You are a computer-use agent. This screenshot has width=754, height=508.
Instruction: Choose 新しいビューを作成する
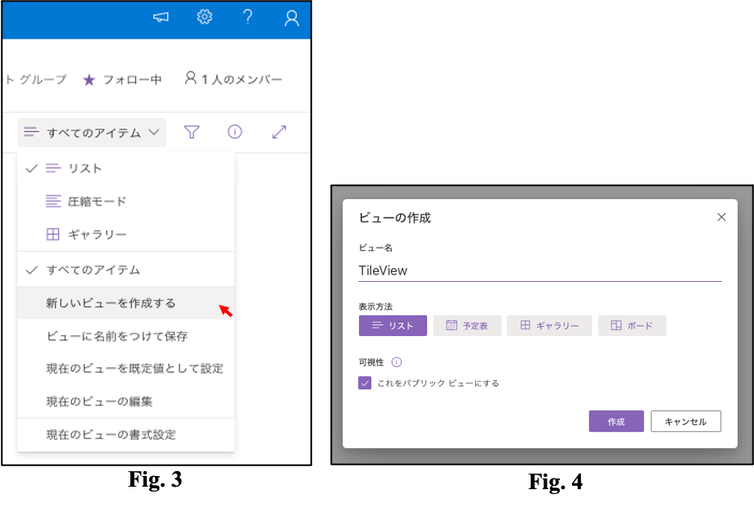pyautogui.click(x=126, y=303)
